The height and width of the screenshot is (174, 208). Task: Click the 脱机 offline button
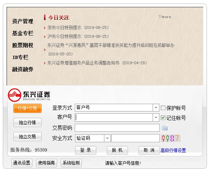[117, 150]
